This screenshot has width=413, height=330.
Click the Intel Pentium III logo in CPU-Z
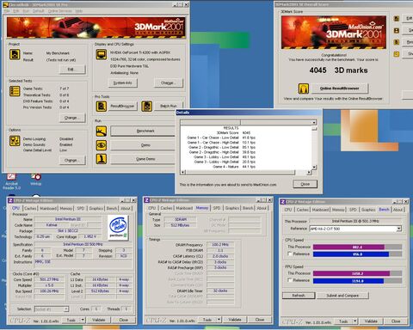(118, 228)
